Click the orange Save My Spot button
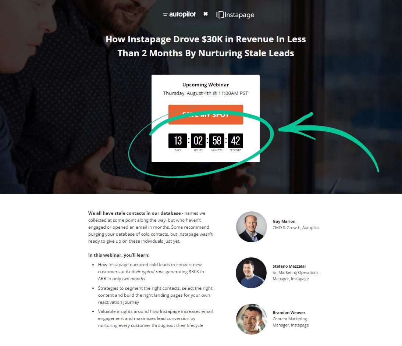402x346 pixels. [206, 115]
